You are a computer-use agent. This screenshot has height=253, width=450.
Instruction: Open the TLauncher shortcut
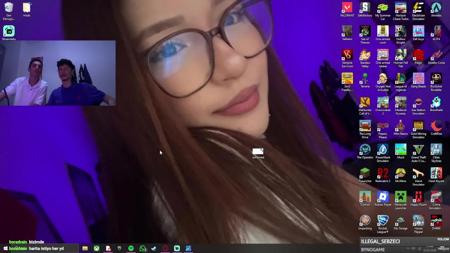pyautogui.click(x=365, y=175)
